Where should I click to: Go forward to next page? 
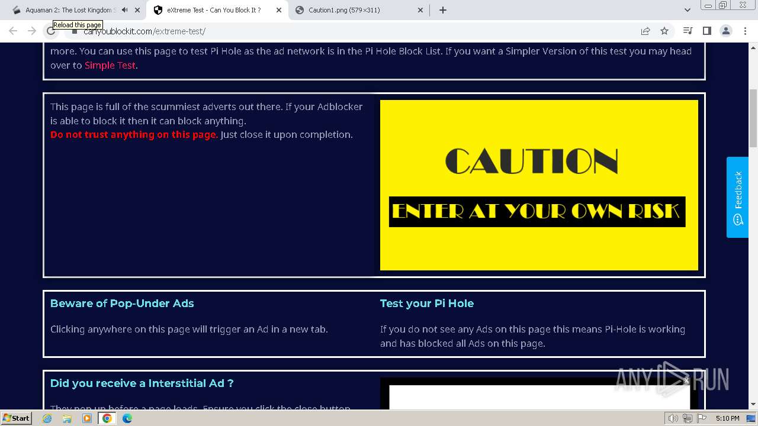point(32,31)
